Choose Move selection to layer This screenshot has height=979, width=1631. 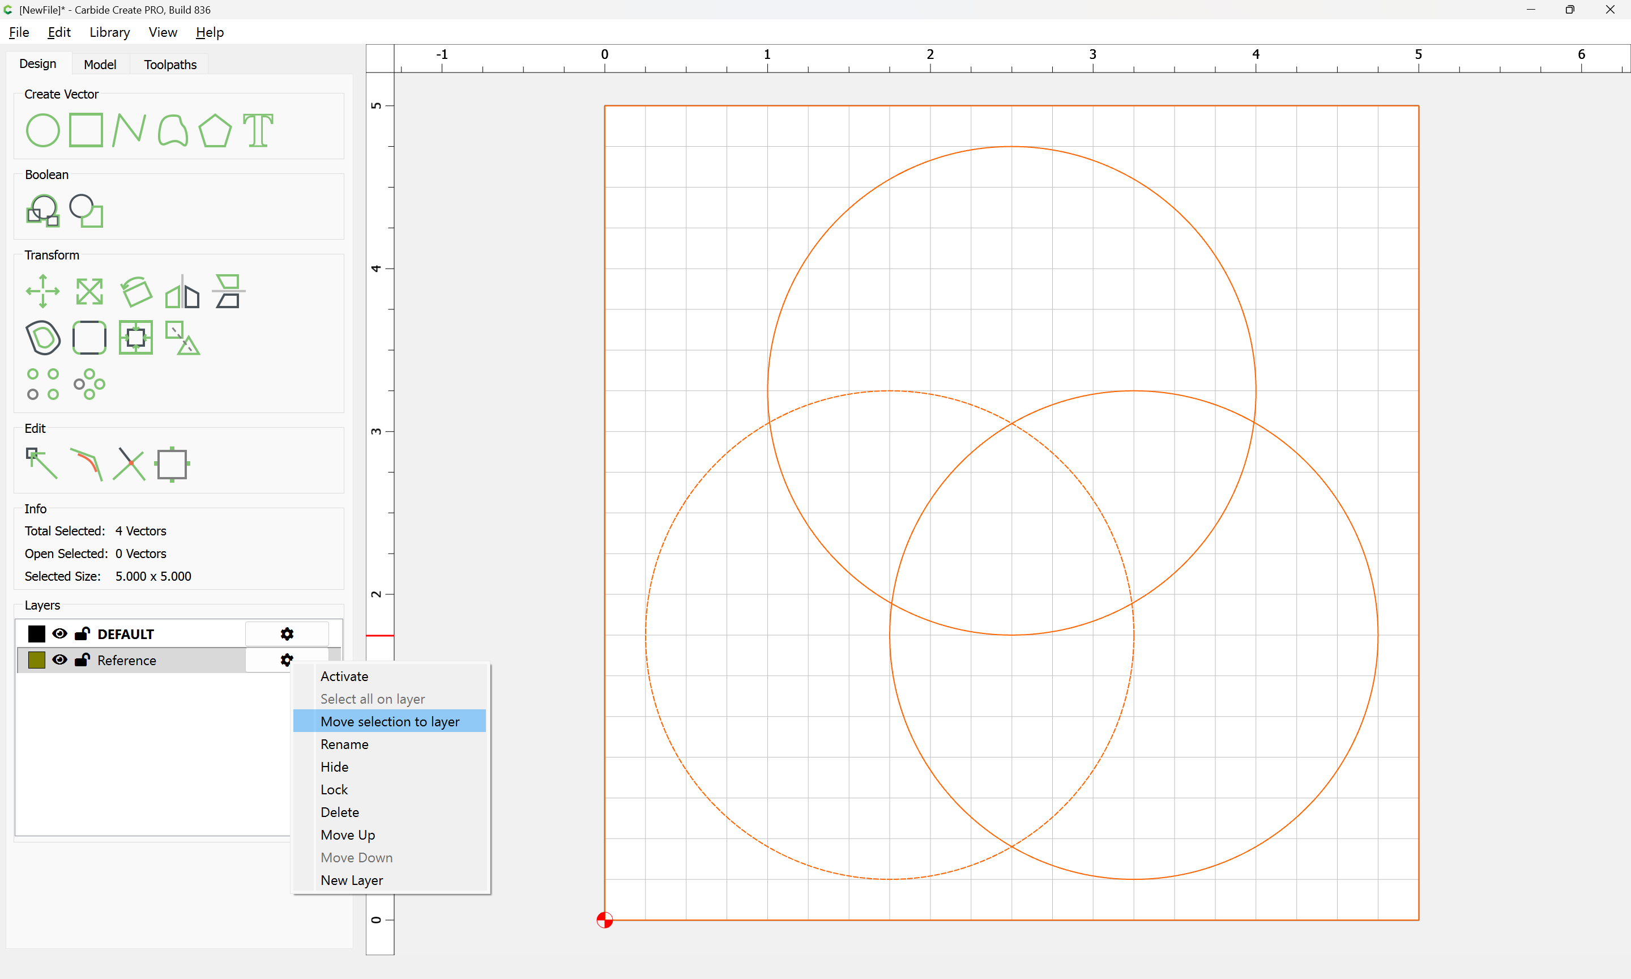[x=390, y=721]
